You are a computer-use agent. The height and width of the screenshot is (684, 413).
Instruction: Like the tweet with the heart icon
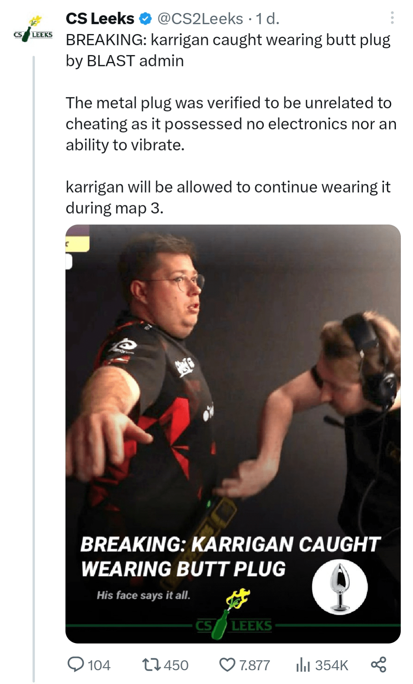pos(227,665)
